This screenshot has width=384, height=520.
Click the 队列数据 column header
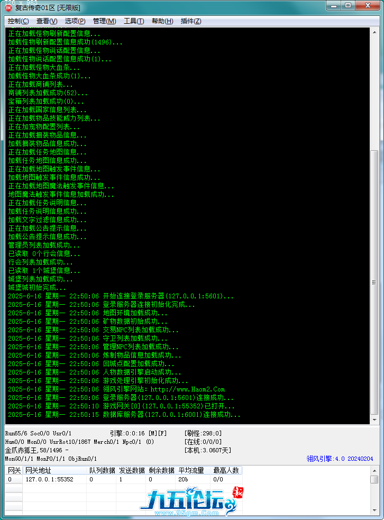[102, 470]
